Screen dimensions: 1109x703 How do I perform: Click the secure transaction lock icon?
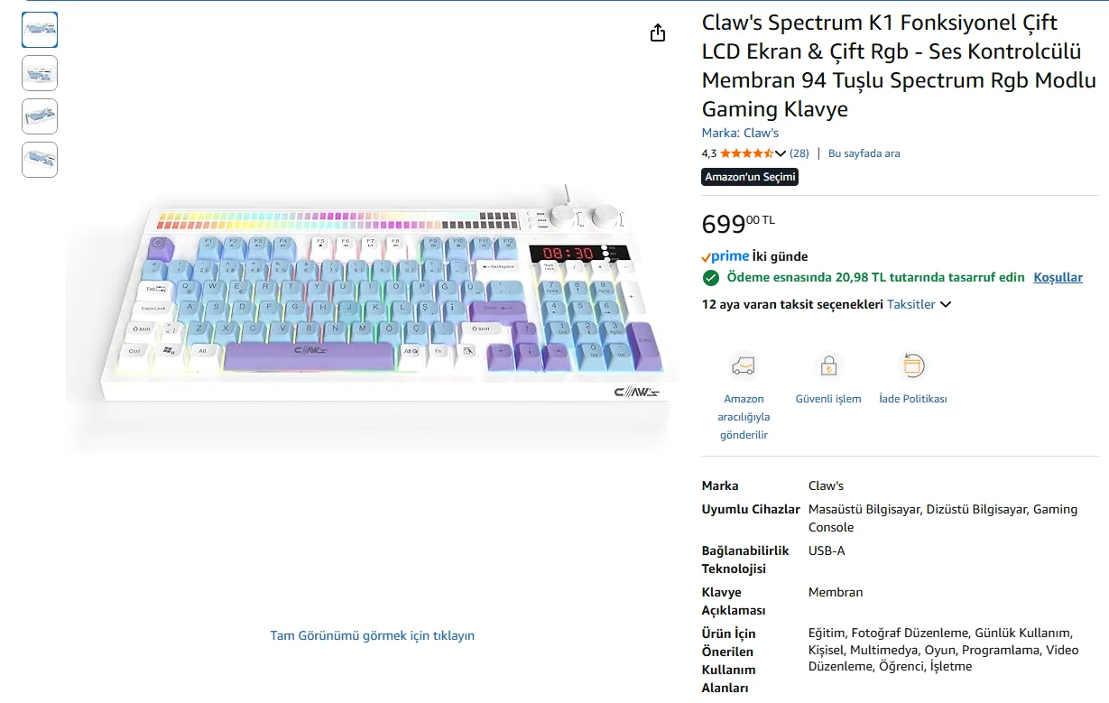click(x=827, y=365)
